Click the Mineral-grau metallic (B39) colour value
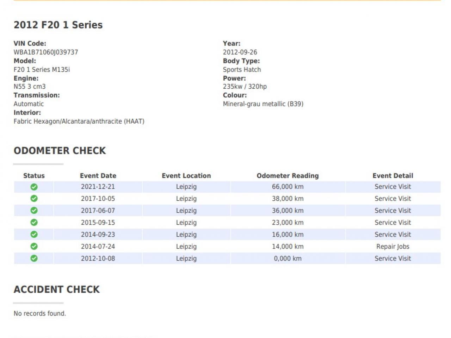Image resolution: width=451 pixels, height=338 pixels. [x=263, y=104]
